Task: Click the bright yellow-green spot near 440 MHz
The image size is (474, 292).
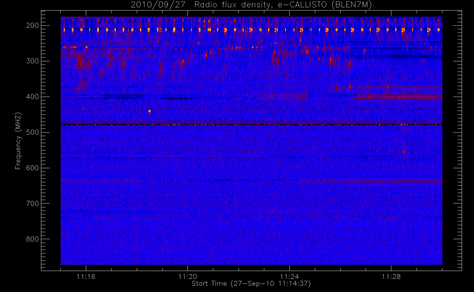Action: (x=149, y=111)
